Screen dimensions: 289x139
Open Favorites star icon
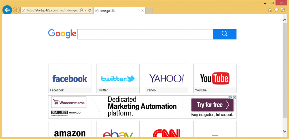pyautogui.click(x=276, y=10)
